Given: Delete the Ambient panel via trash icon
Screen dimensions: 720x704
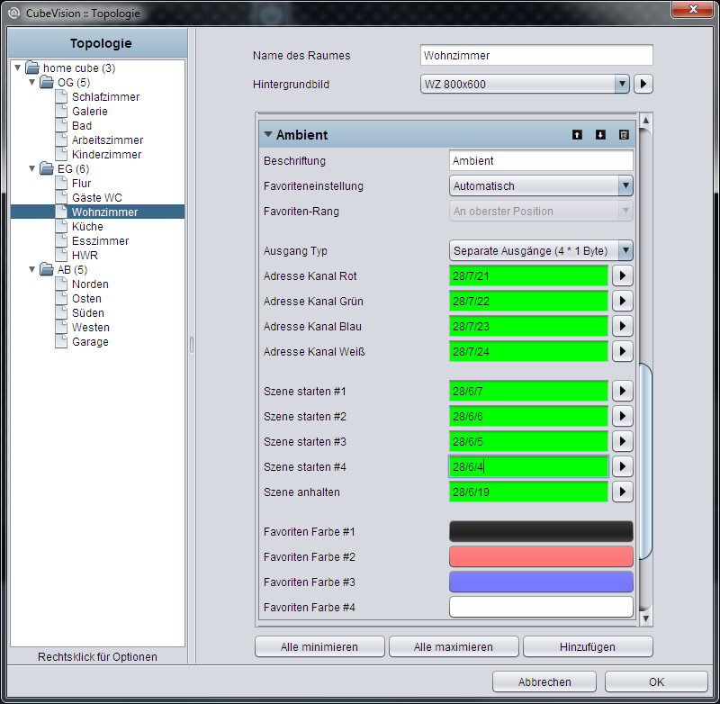Looking at the screenshot, I should pos(624,134).
